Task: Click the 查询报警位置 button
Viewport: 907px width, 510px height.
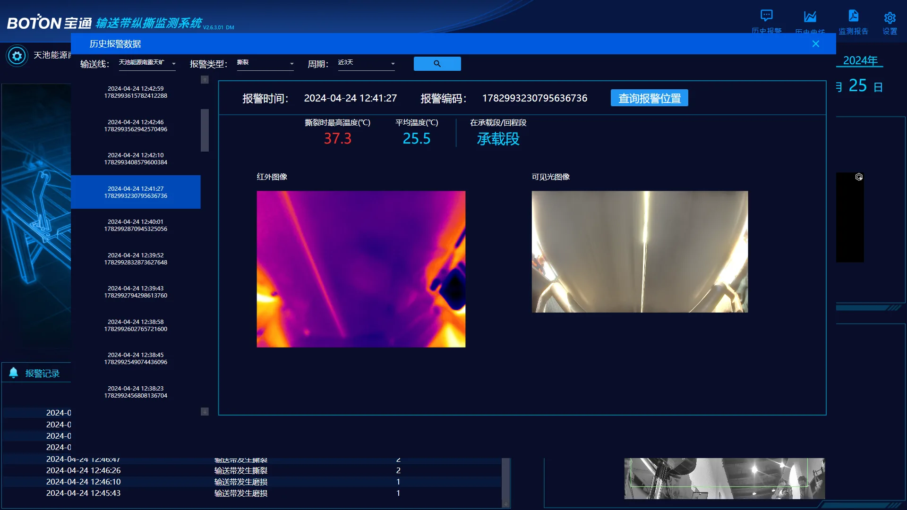Action: click(x=649, y=98)
